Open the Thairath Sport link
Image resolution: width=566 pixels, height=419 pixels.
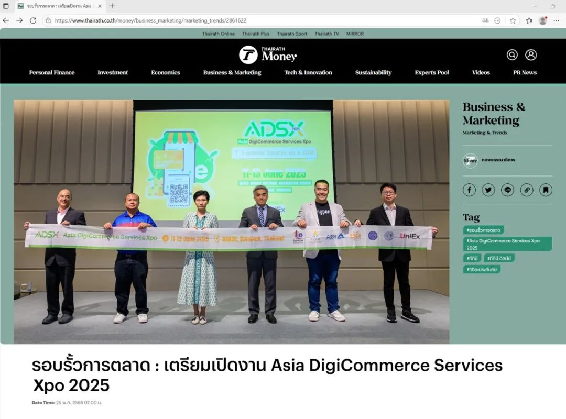(x=292, y=34)
